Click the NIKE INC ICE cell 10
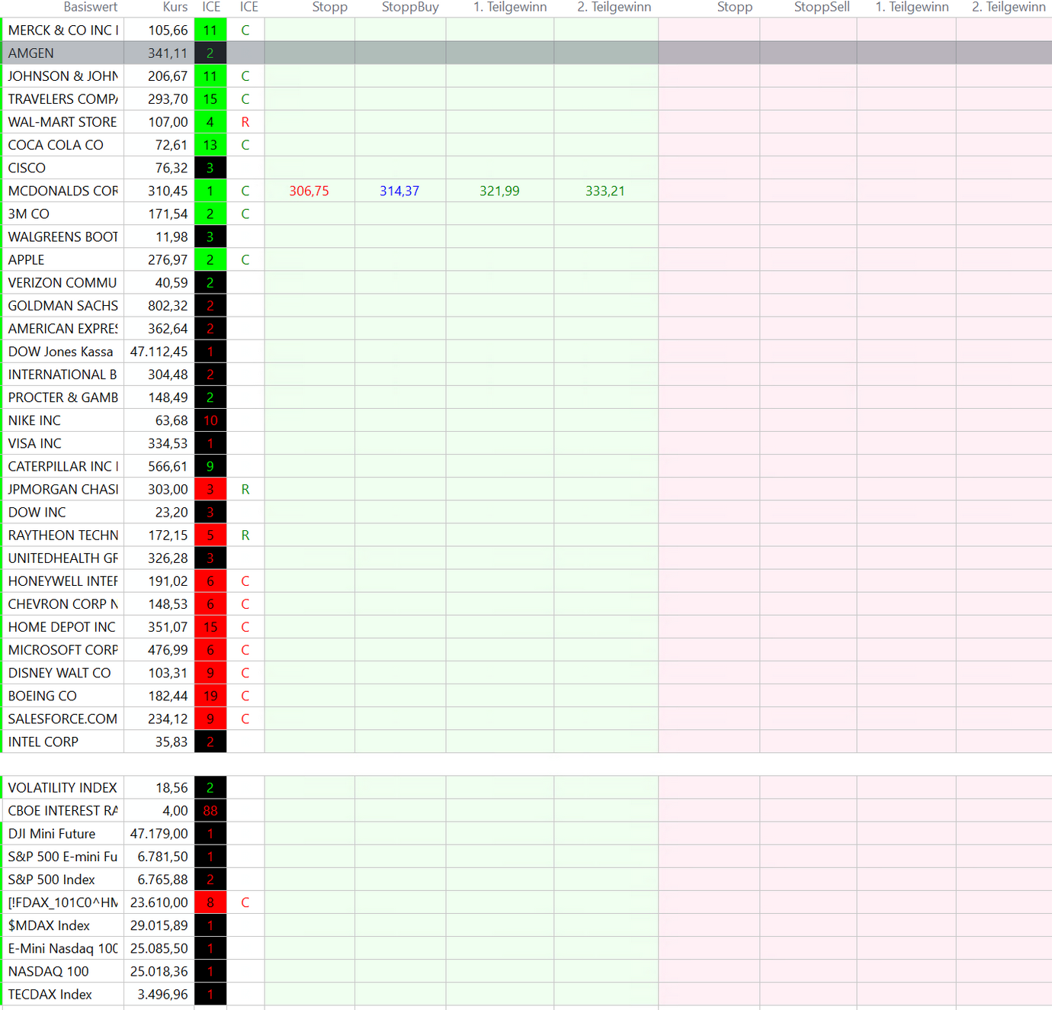1052x1010 pixels. click(x=210, y=420)
